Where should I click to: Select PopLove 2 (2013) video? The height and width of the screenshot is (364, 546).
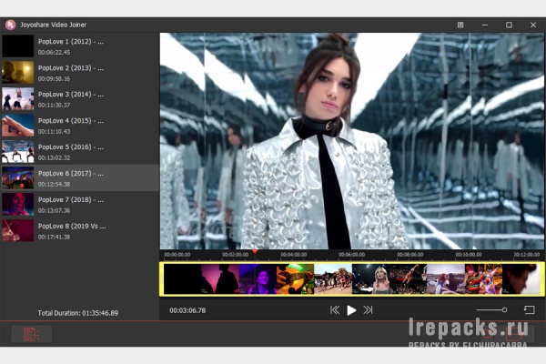80,73
